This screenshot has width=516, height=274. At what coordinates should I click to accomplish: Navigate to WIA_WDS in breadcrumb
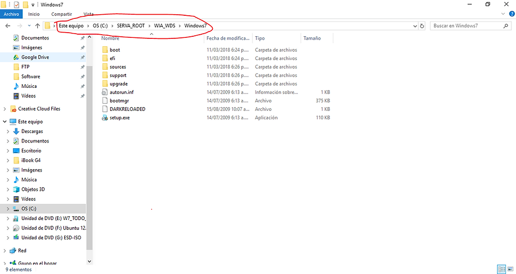tap(164, 26)
